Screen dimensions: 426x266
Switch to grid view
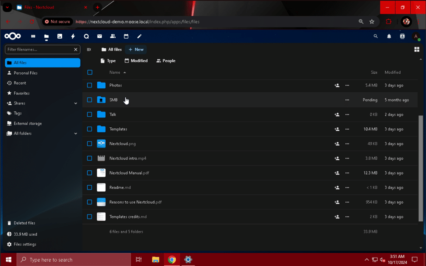pyautogui.click(x=417, y=49)
